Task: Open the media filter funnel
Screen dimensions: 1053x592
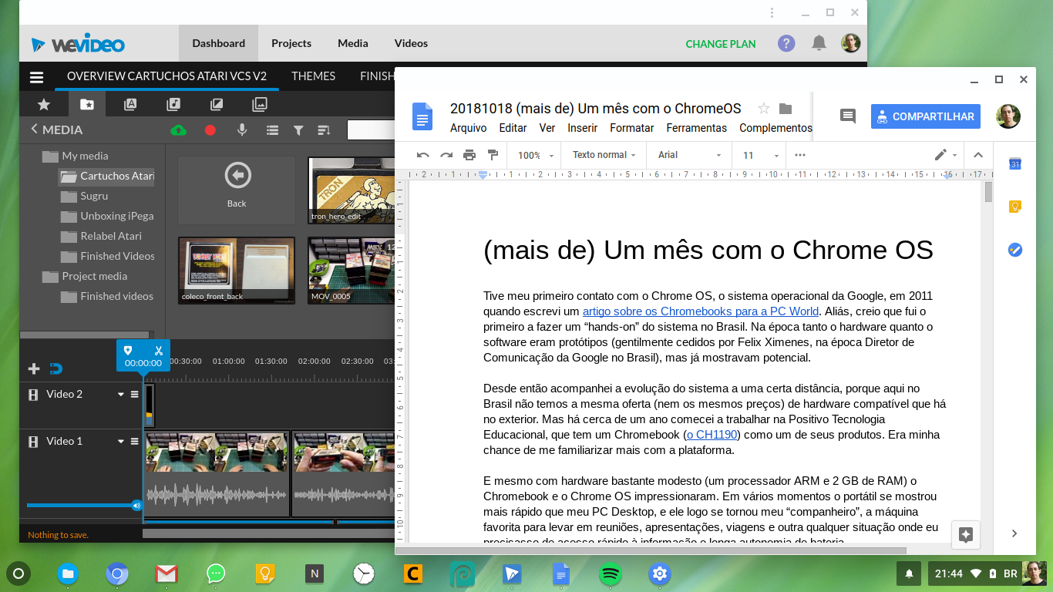Action: click(298, 130)
